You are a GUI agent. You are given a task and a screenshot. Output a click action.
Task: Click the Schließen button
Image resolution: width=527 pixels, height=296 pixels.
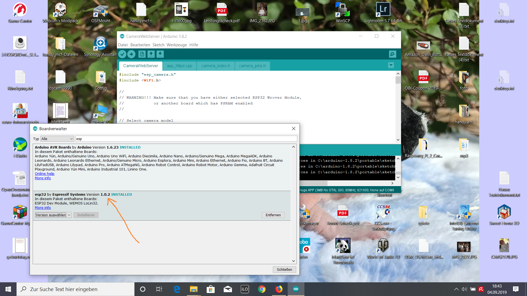coord(284,269)
